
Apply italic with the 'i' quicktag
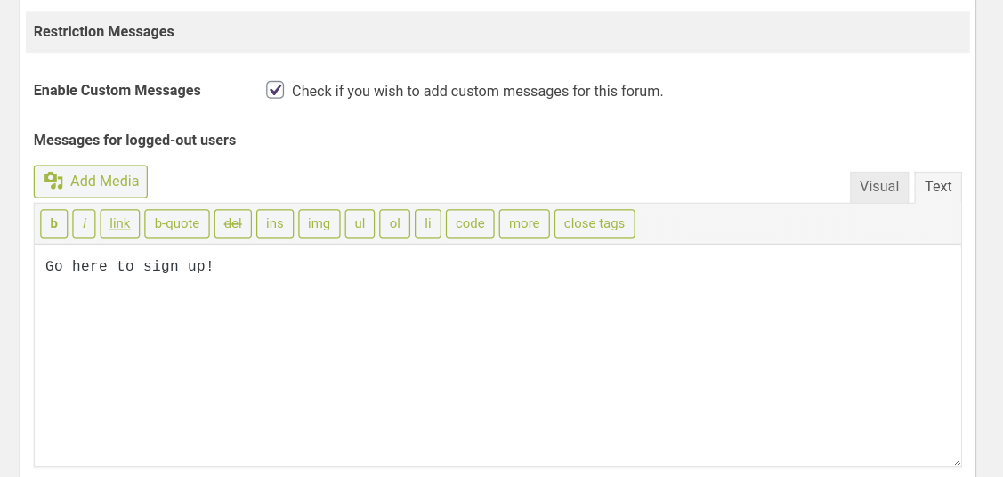pos(84,223)
